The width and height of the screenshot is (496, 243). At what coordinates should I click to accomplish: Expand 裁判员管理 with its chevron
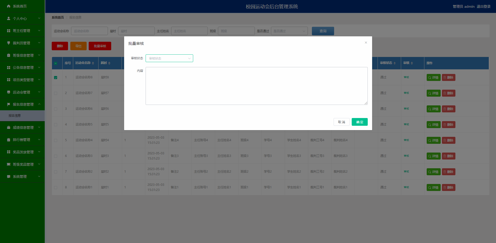coord(39,43)
